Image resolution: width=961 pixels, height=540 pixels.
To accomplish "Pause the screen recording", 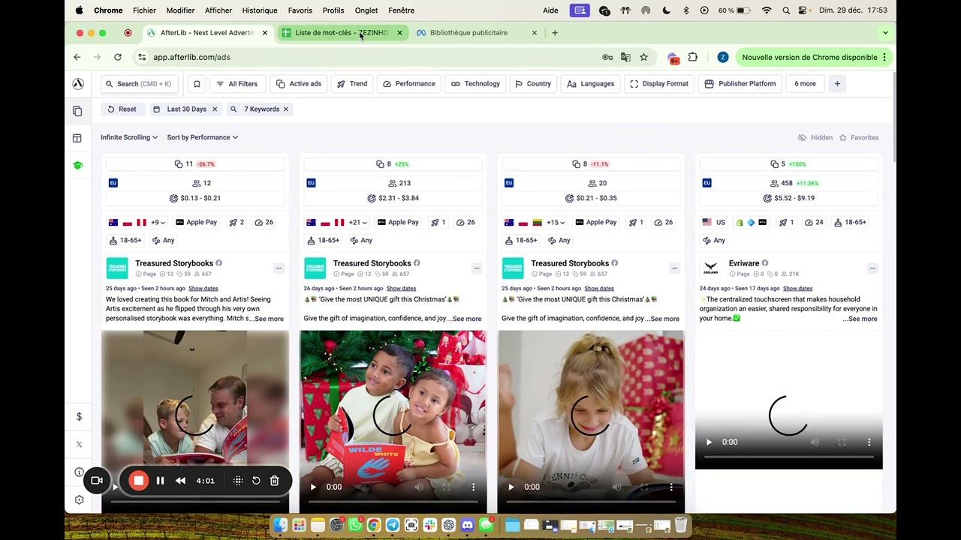I will [160, 481].
